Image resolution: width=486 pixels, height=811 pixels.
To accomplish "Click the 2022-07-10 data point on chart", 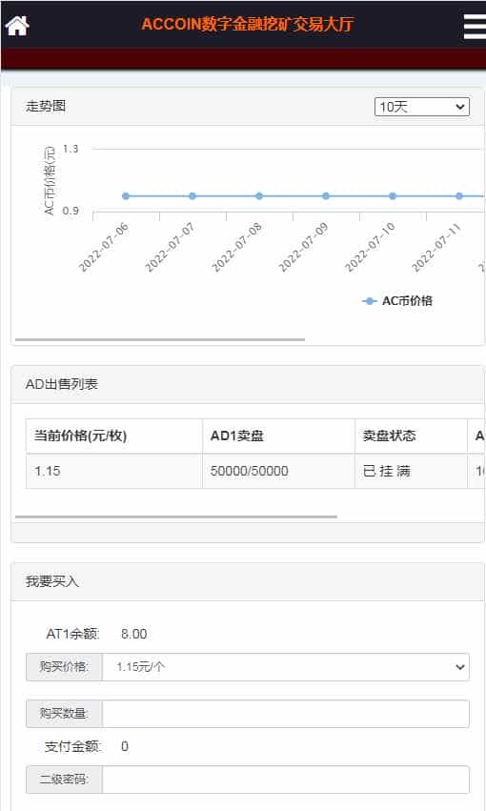I will [393, 196].
